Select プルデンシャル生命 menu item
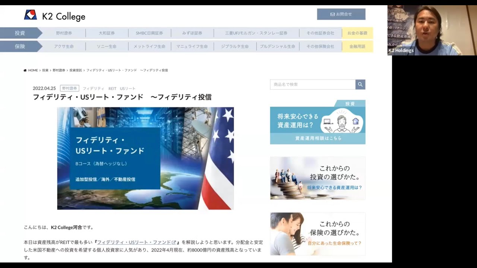 pyautogui.click(x=278, y=47)
